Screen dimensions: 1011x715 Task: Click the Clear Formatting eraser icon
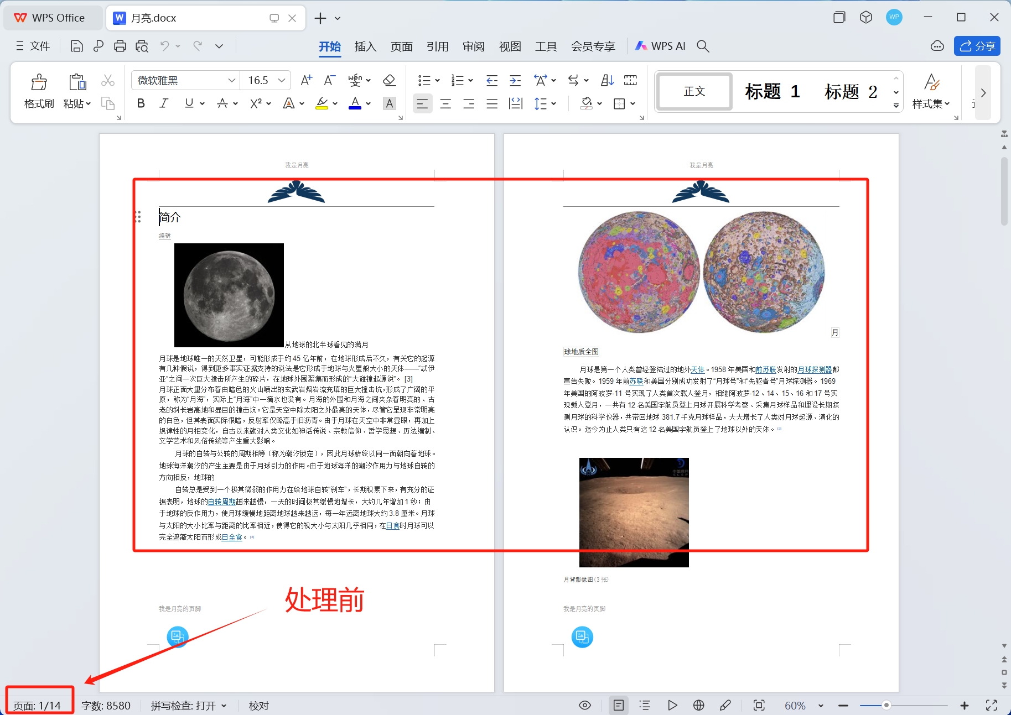pyautogui.click(x=390, y=80)
